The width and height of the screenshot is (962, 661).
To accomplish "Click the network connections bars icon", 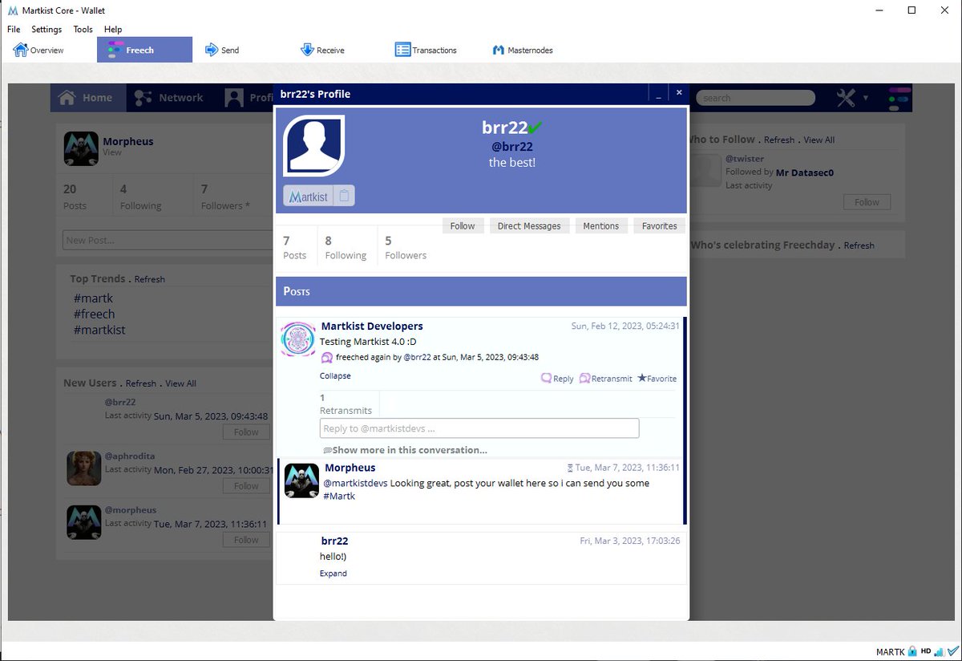I will tap(938, 651).
